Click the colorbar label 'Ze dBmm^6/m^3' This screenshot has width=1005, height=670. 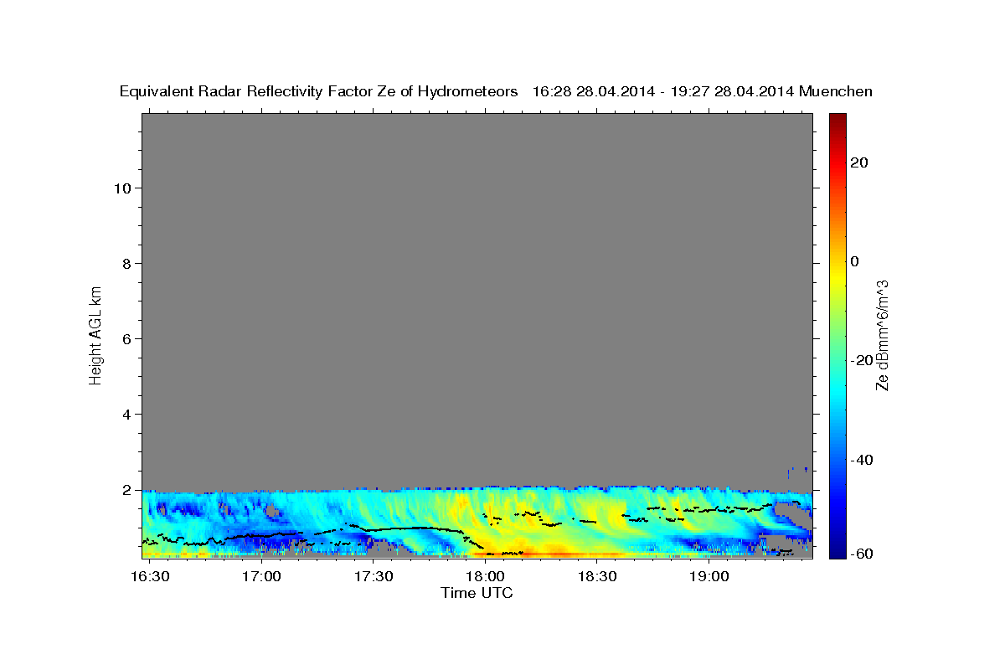(881, 336)
